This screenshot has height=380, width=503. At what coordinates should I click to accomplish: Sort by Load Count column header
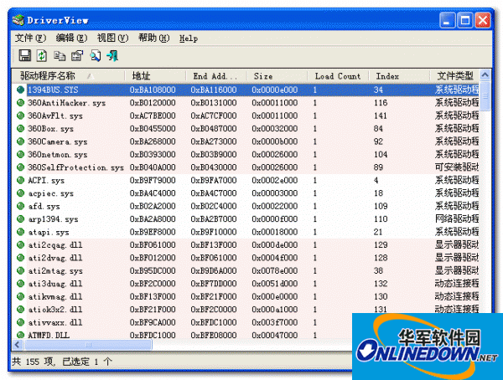(x=338, y=76)
